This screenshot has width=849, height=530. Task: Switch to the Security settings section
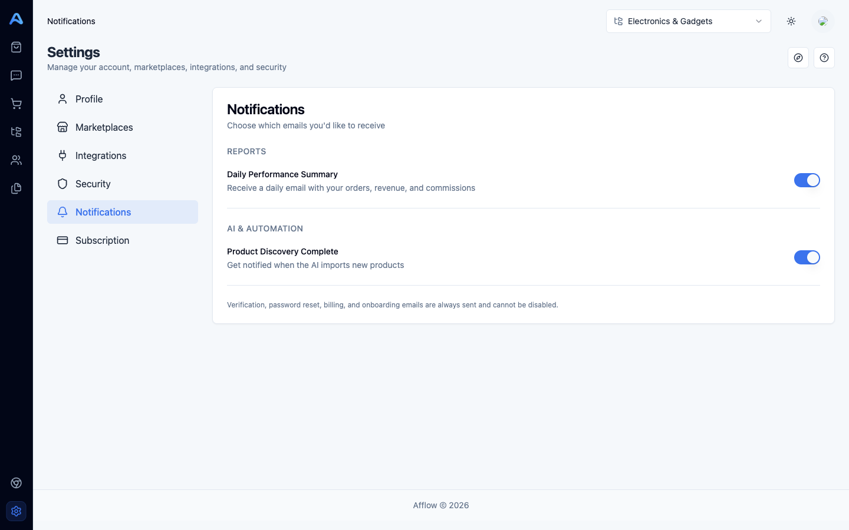coord(93,184)
